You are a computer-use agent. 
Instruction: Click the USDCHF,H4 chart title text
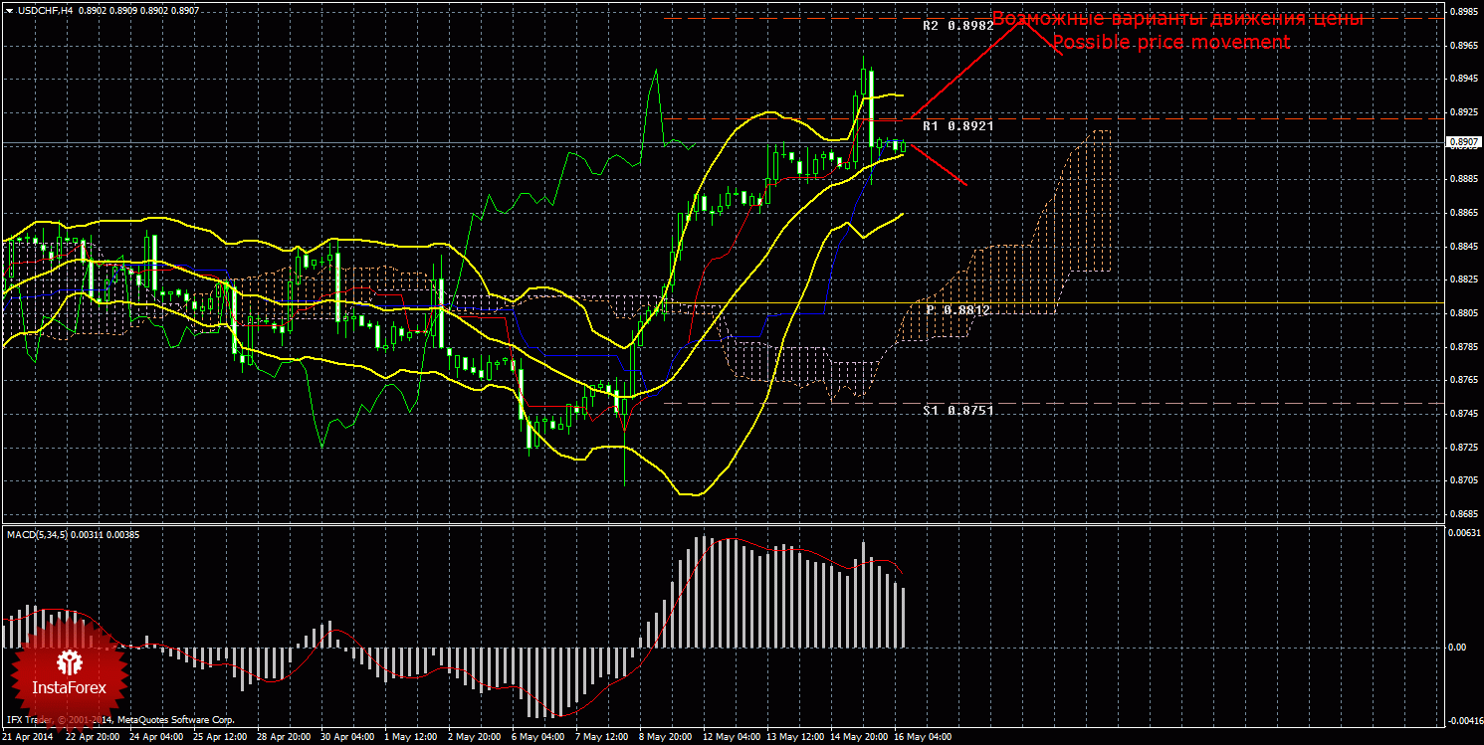pos(44,10)
